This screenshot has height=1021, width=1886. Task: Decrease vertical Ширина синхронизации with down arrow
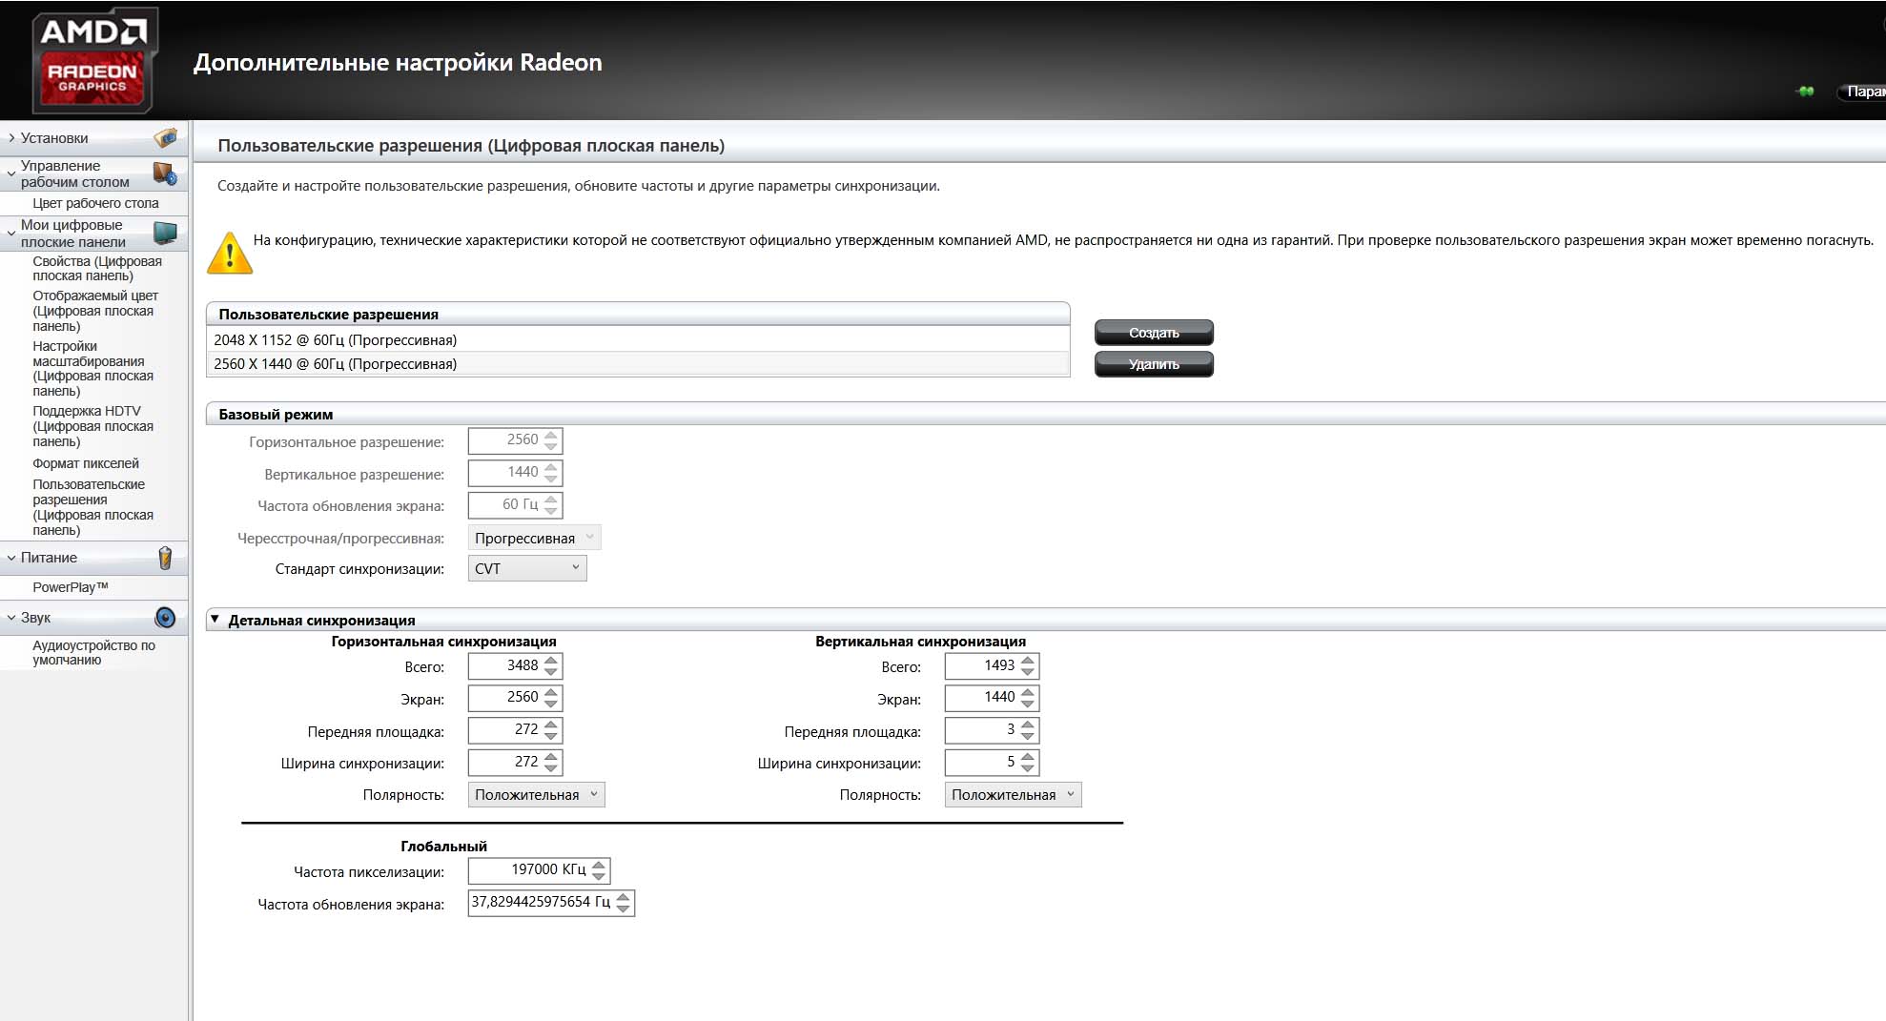pos(1027,768)
